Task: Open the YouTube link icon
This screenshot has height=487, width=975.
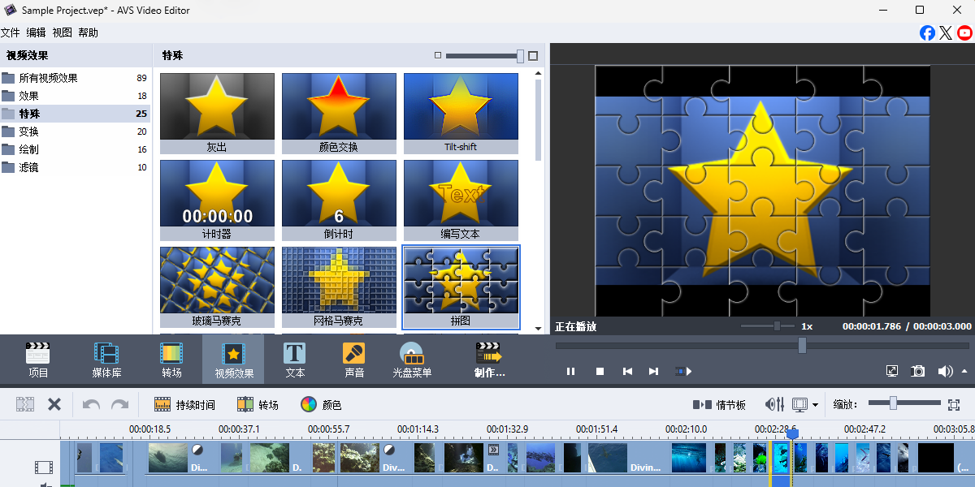Action: coord(964,32)
